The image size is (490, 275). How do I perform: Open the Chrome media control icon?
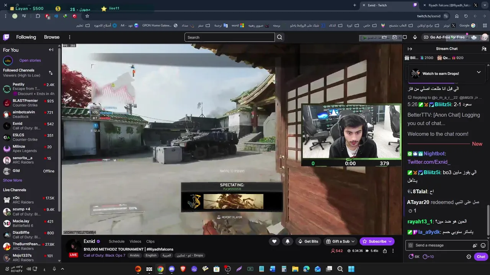pos(24,16)
